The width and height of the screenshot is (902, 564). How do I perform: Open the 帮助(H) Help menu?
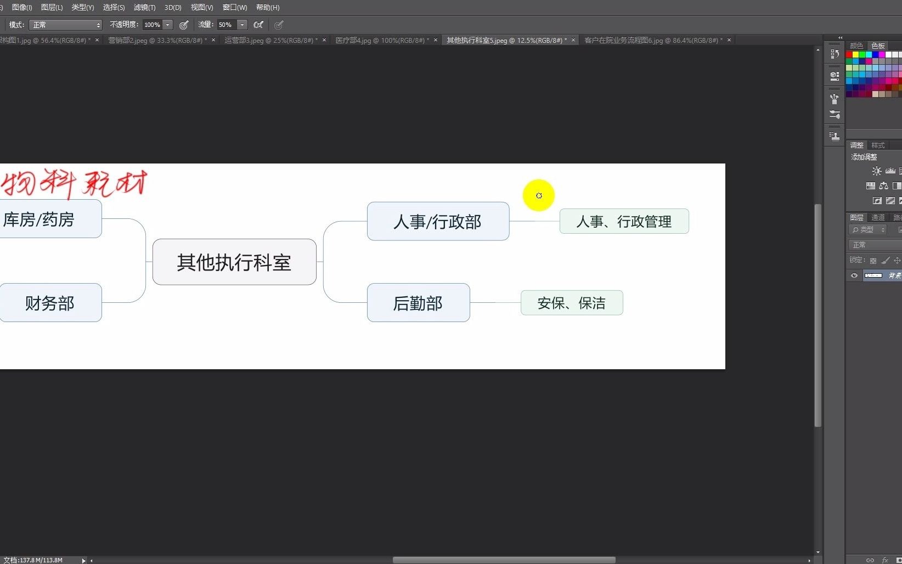pos(268,7)
